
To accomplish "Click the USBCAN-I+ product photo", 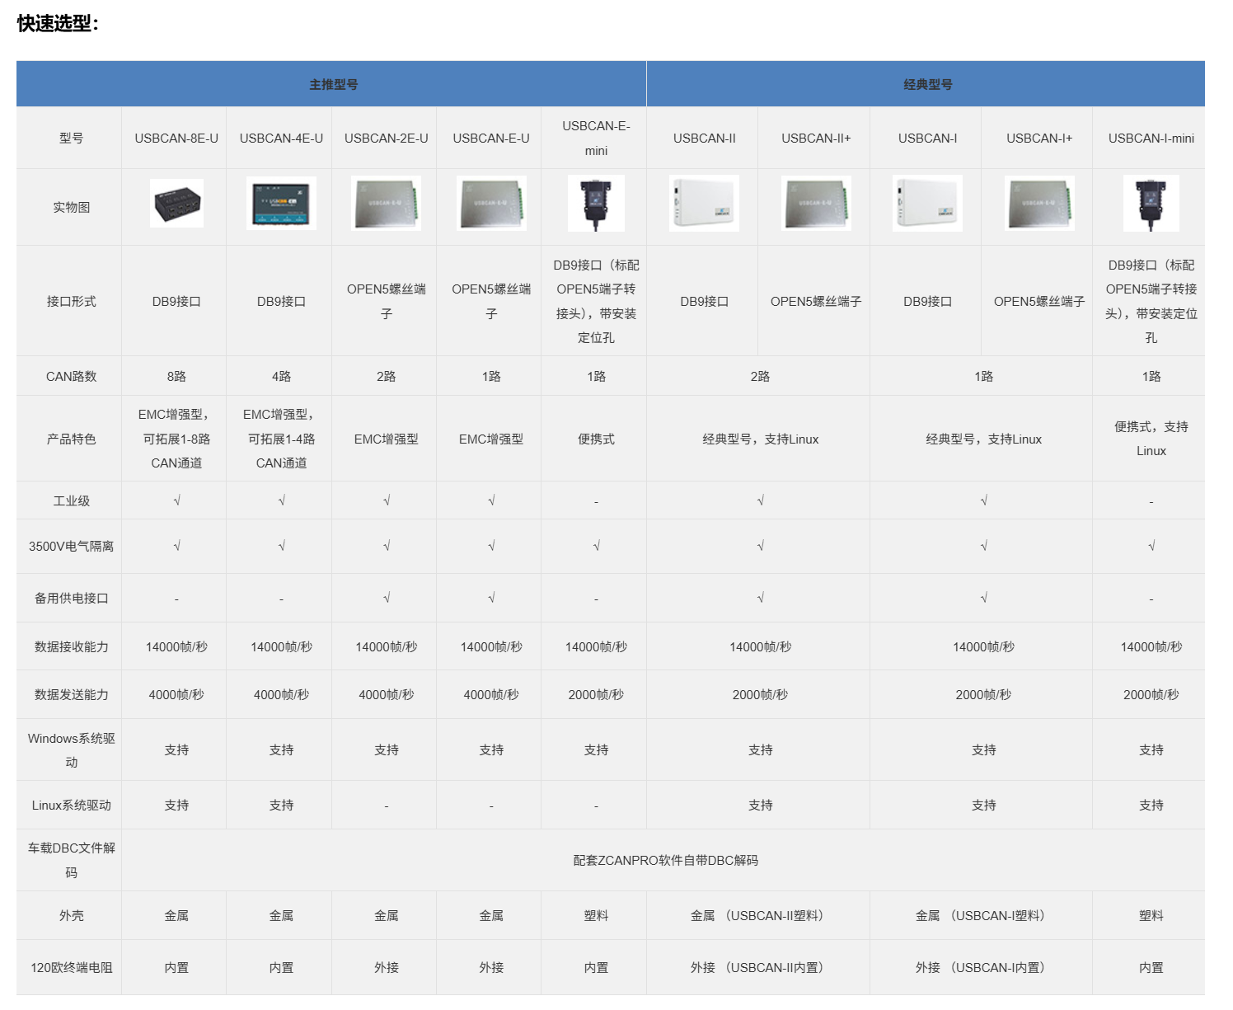I will 1039,203.
